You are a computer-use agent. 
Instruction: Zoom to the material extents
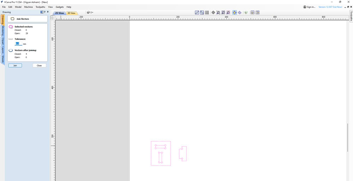coord(223,13)
